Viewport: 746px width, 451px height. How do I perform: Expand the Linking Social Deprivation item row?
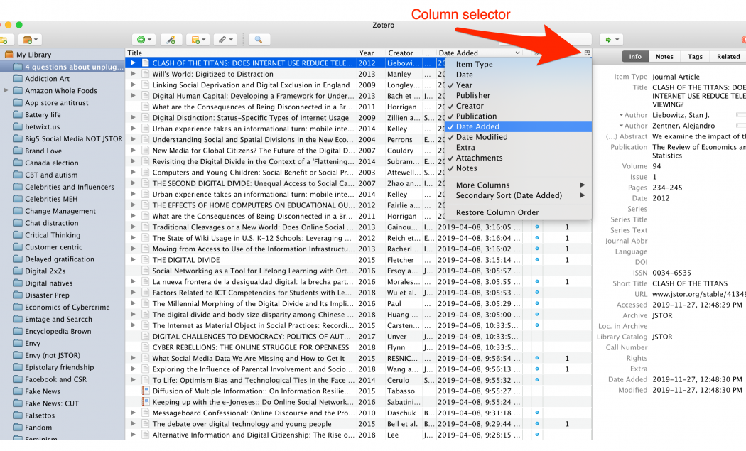(134, 85)
